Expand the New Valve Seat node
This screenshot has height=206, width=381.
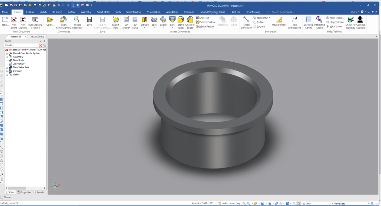(x=7, y=68)
